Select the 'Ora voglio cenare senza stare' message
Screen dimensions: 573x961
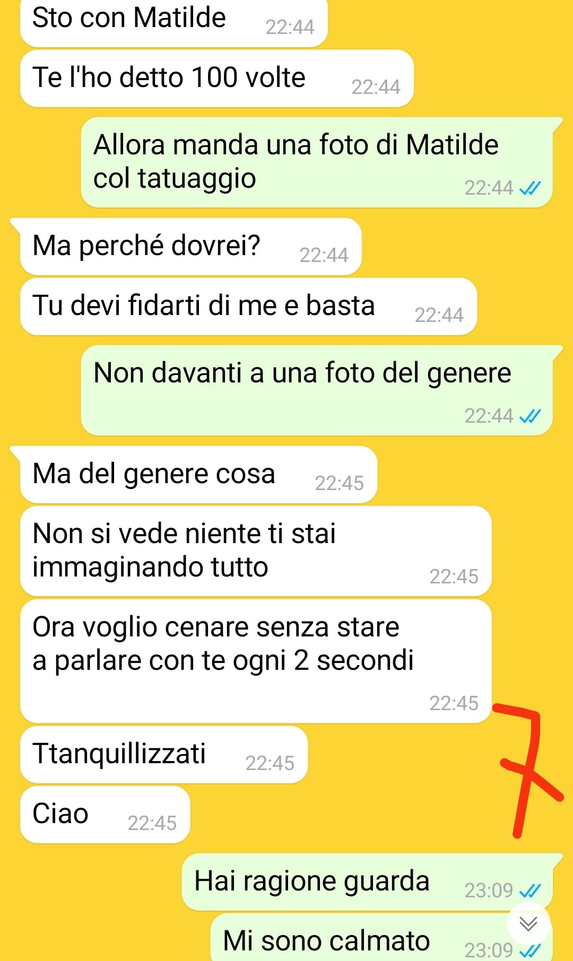coord(256,661)
